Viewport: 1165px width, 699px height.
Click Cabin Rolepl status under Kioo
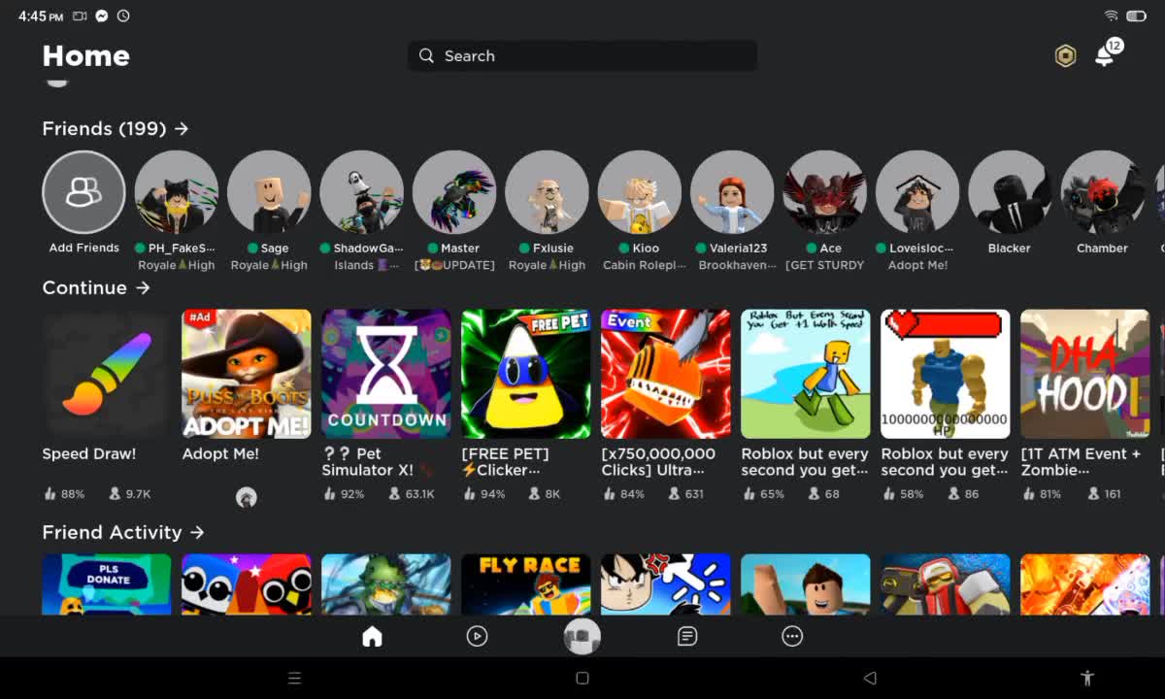click(645, 265)
